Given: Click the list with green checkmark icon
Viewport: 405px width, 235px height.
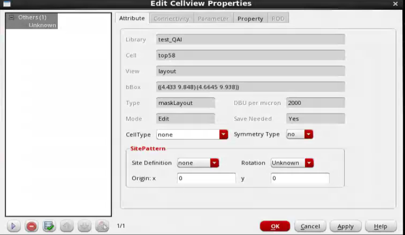Looking at the screenshot, I should tap(49, 226).
